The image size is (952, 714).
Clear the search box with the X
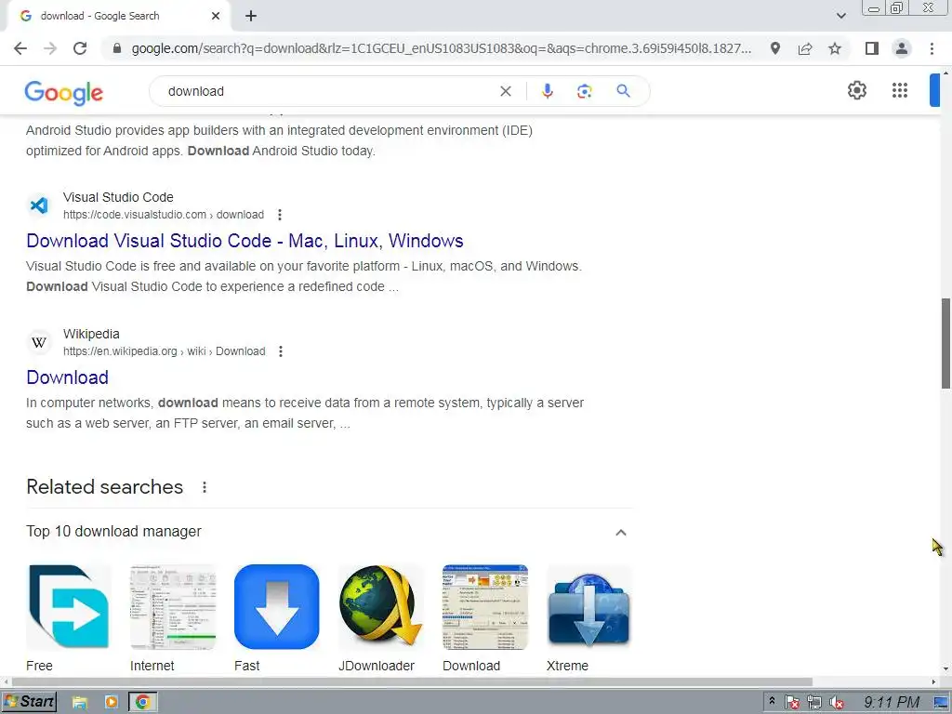pyautogui.click(x=505, y=91)
